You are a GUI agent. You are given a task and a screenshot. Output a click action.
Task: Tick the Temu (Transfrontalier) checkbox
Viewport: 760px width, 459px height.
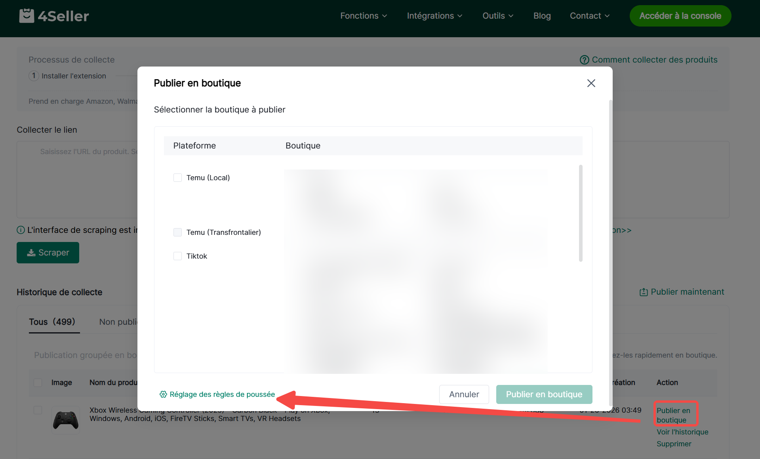(177, 232)
